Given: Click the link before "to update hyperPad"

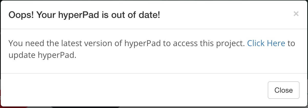Looking at the screenshot, I should click(266, 43).
